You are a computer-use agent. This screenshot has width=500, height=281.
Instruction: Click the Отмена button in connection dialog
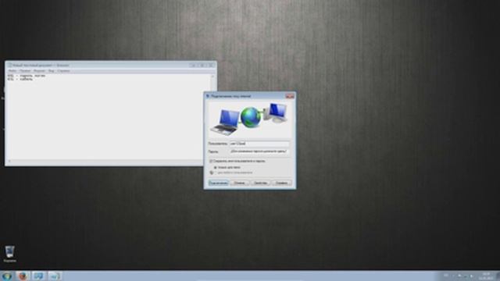[x=240, y=183]
